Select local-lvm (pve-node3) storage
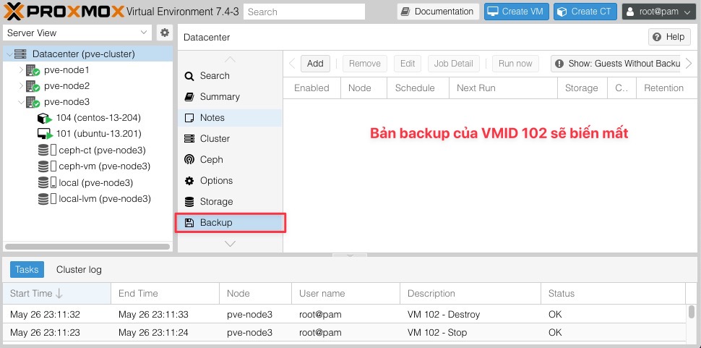 tap(105, 199)
